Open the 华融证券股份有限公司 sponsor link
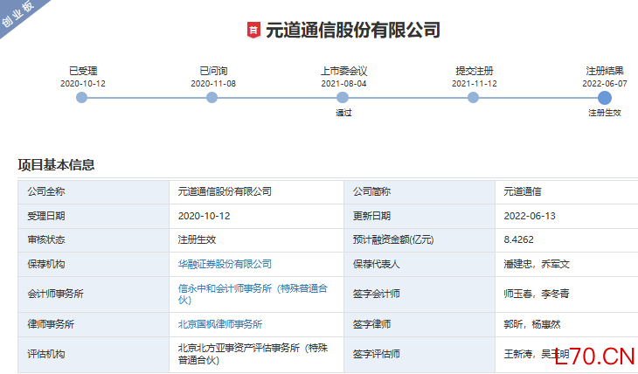 pyautogui.click(x=225, y=264)
